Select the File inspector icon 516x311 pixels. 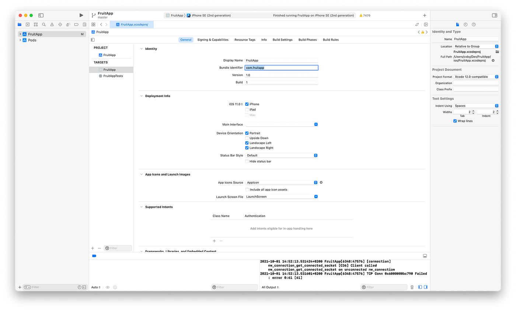coord(457,24)
